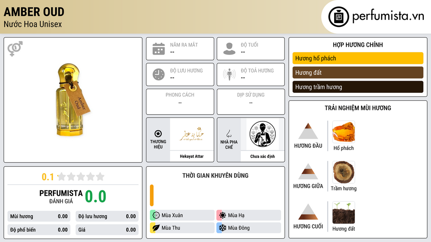Select the Hương hổ phách accord bar
Screen dimensions: 431x242
tap(358, 58)
